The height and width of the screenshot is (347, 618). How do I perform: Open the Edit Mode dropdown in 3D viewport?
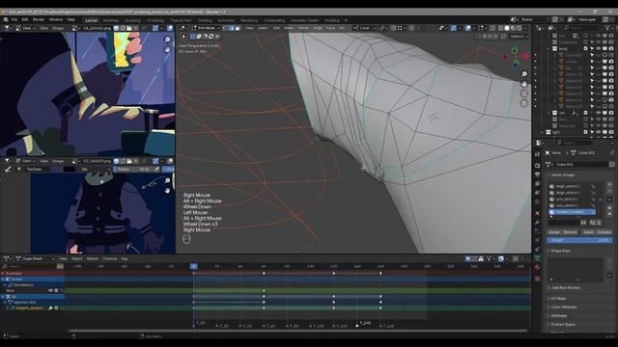pyautogui.click(x=206, y=28)
